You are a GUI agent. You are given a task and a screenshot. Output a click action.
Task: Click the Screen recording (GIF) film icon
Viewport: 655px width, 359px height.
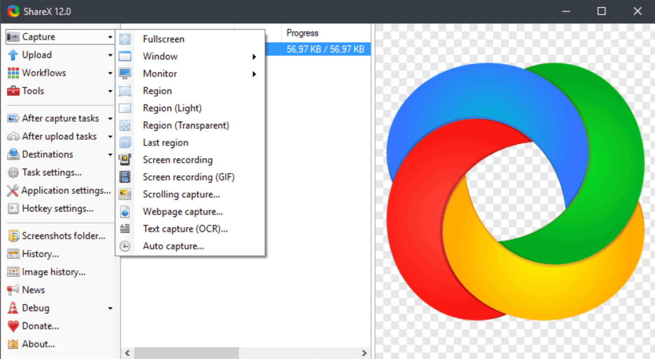[x=125, y=177]
